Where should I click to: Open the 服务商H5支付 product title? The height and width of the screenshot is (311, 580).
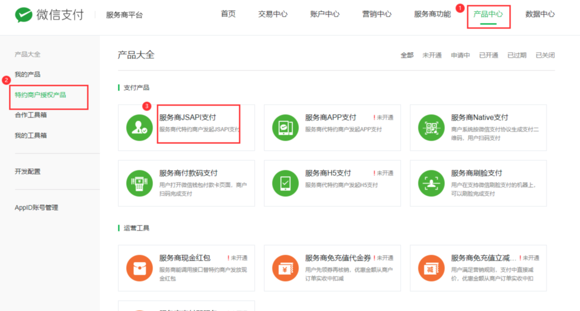pos(328,173)
